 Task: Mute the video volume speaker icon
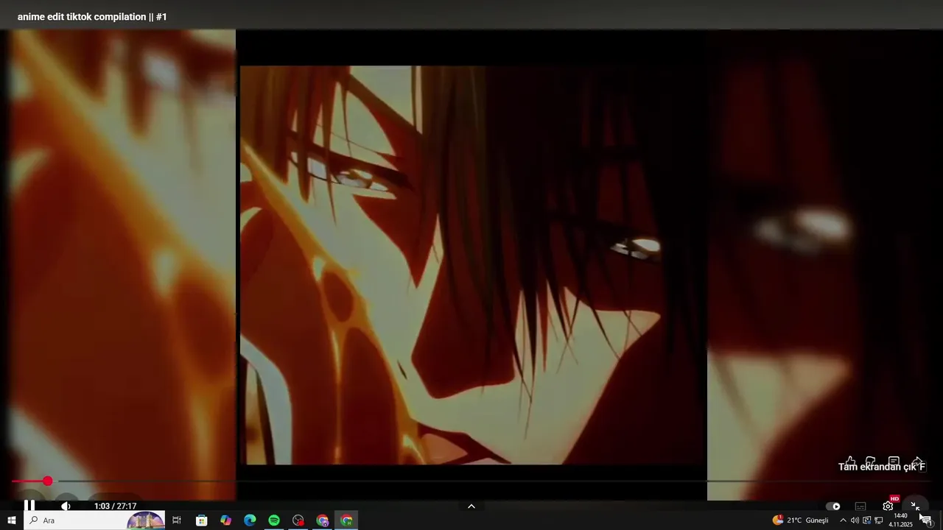click(x=66, y=506)
